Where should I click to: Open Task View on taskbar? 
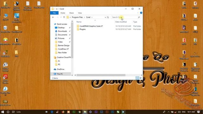pos(13,112)
